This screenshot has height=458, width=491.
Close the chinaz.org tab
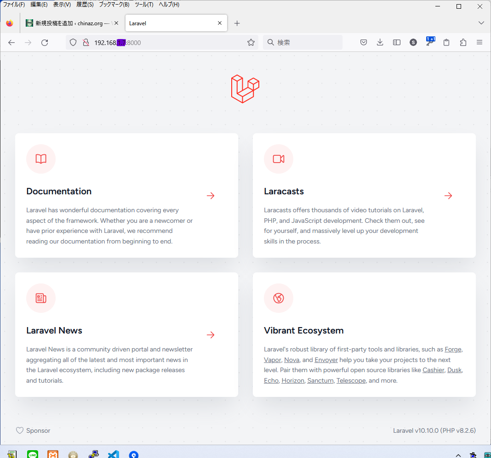tap(116, 23)
